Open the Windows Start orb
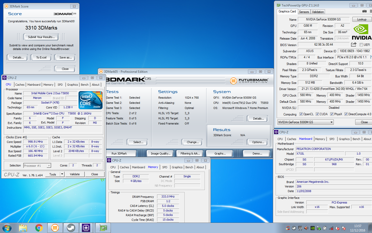 tap(7, 228)
